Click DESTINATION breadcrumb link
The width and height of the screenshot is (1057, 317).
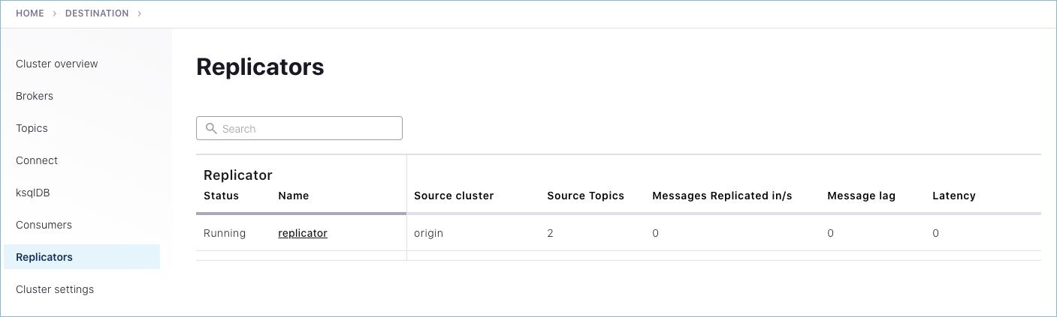97,13
